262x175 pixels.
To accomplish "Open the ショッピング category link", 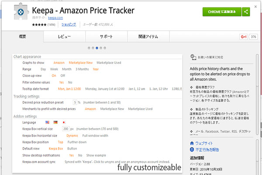I will click(67, 25).
